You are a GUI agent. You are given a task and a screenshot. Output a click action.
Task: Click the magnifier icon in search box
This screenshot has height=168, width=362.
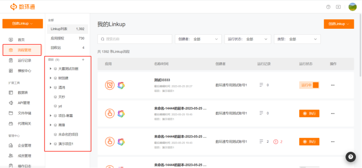(102, 39)
